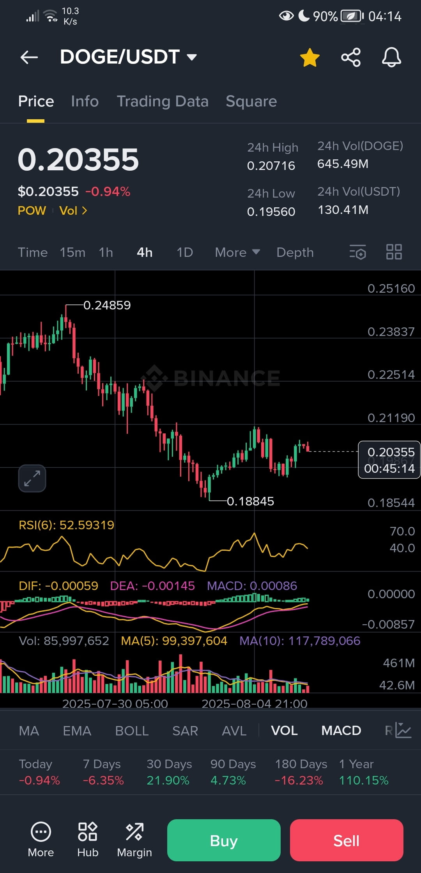Toggle the AVL indicator
Image resolution: width=421 pixels, height=873 pixels.
(x=234, y=731)
